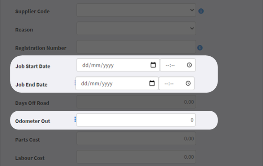Screen dimensions: 263x166
Task: Expand the Supplier Code dropdown
Action: [x=136, y=10]
